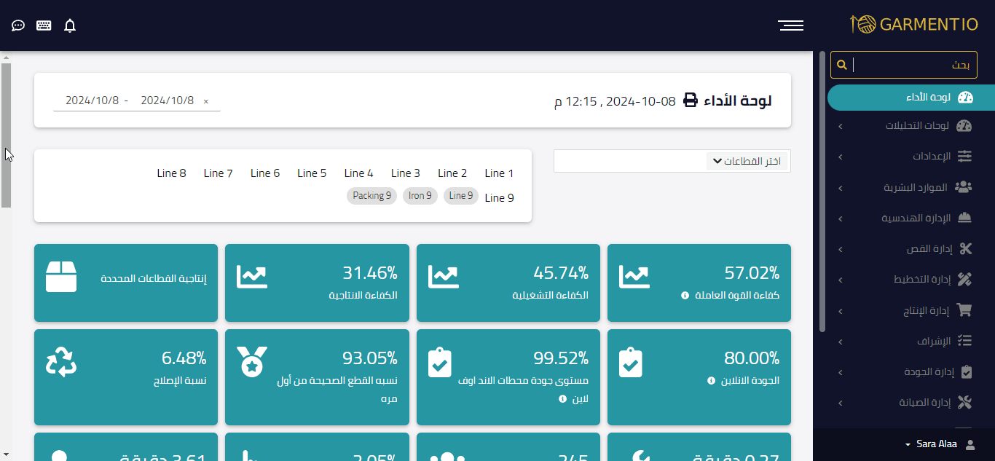The width and height of the screenshot is (995, 461).
Task: Click the 57.02% كفاءة القوة العاملة card
Action: [699, 283]
